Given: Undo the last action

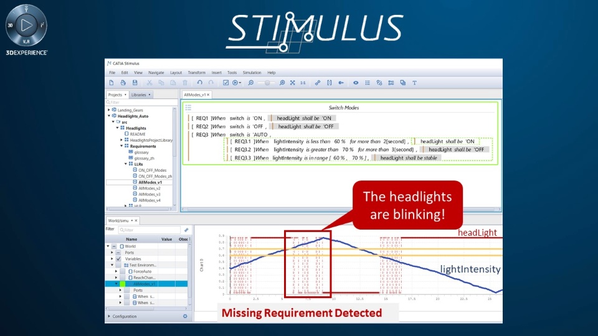Looking at the screenshot, I should click(x=199, y=83).
